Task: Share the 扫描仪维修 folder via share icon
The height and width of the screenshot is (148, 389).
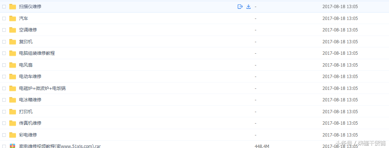Action: click(240, 7)
